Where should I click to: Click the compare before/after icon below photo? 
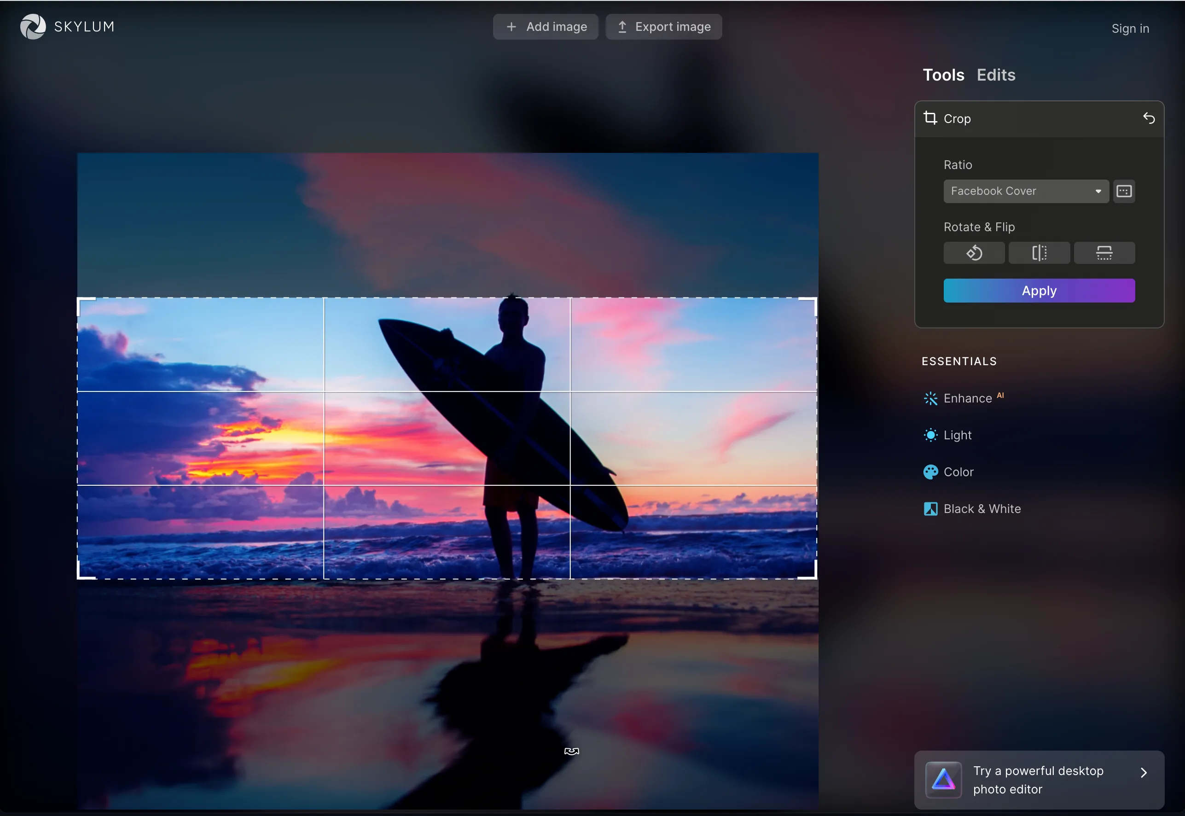(x=571, y=751)
